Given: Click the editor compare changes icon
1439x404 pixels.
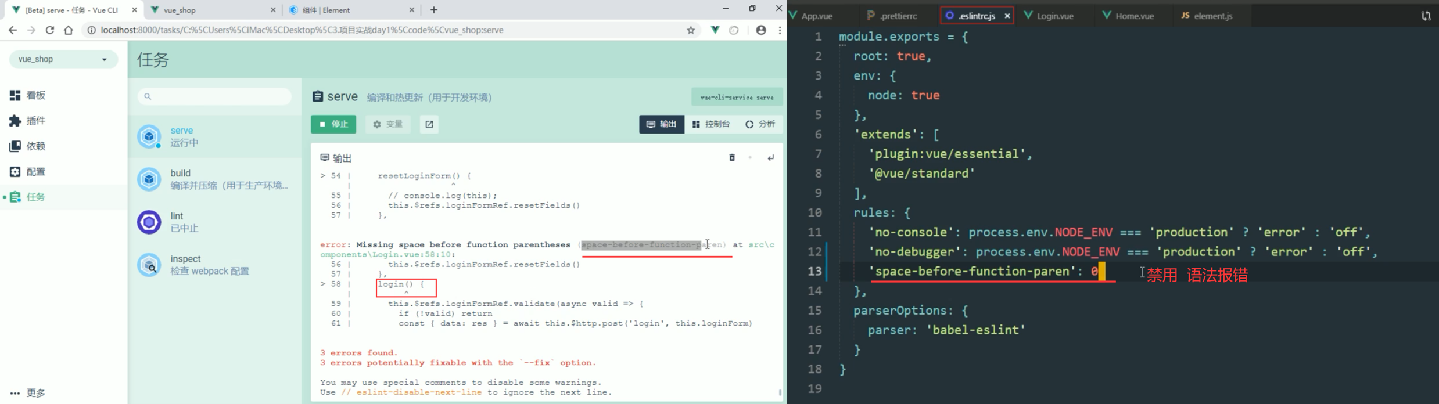Looking at the screenshot, I should pos(1426,16).
